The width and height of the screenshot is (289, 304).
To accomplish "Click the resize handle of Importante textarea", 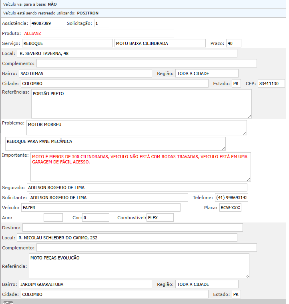I will (x=249, y=179).
